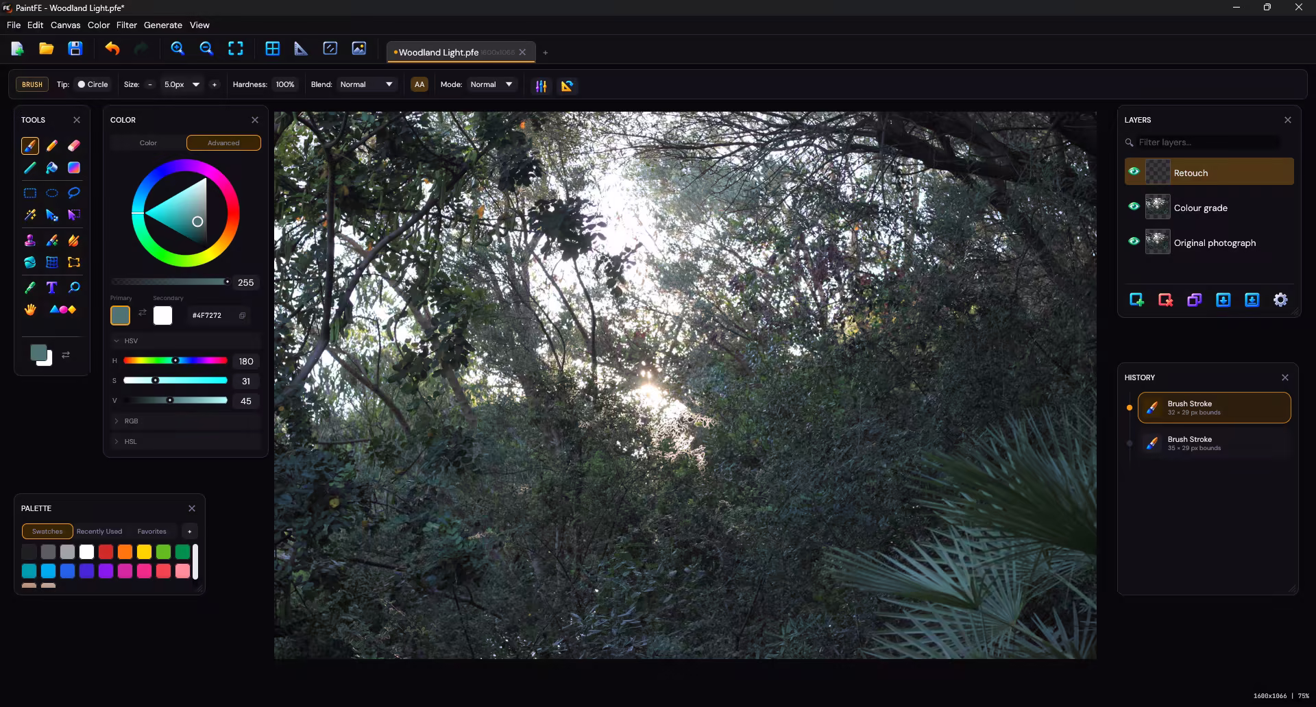Viewport: 1316px width, 707px height.
Task: Open the Blend mode dropdown
Action: point(367,85)
